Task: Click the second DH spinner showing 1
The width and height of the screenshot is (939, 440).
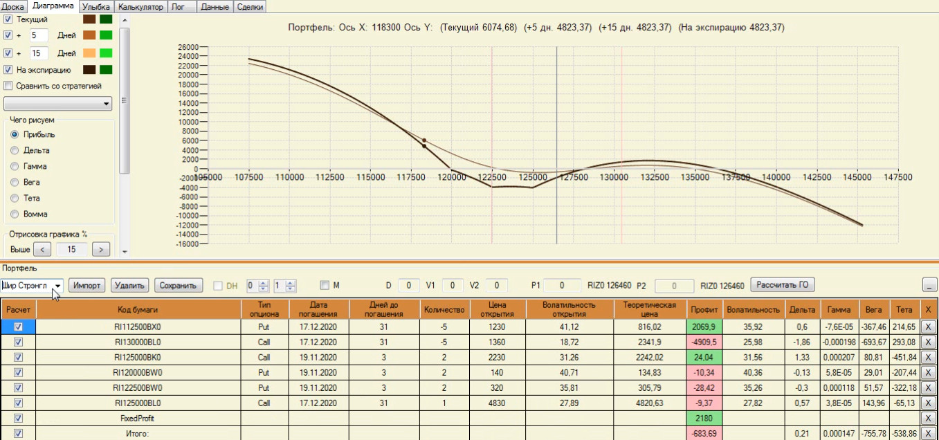Action: tap(284, 285)
